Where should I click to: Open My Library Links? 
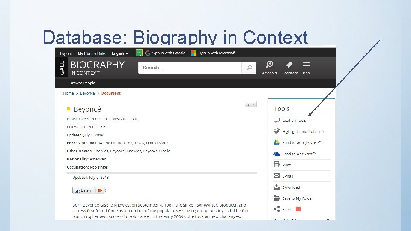92,53
